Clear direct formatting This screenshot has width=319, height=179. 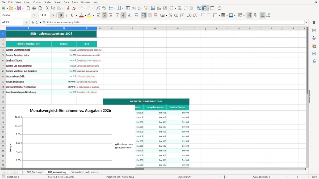(x=74, y=8)
